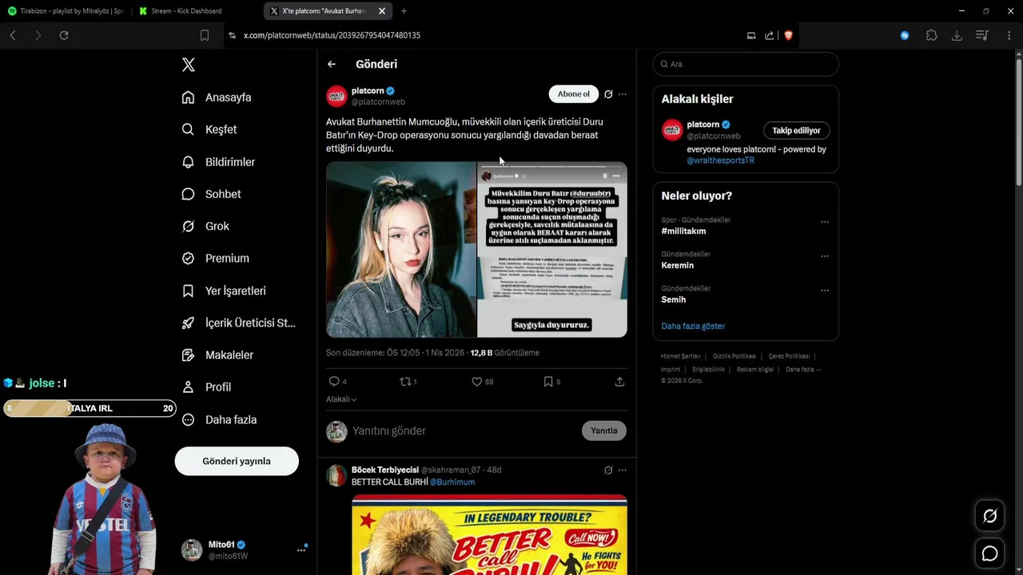Open Keremin trend options ellipsis
The image size is (1023, 575).
click(825, 256)
